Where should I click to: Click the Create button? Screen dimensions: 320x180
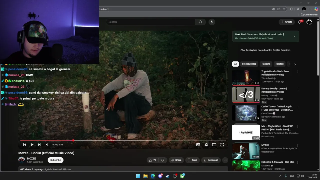coord(286,22)
